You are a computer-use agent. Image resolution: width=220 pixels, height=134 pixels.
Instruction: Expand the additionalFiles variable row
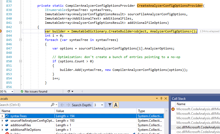2,125
